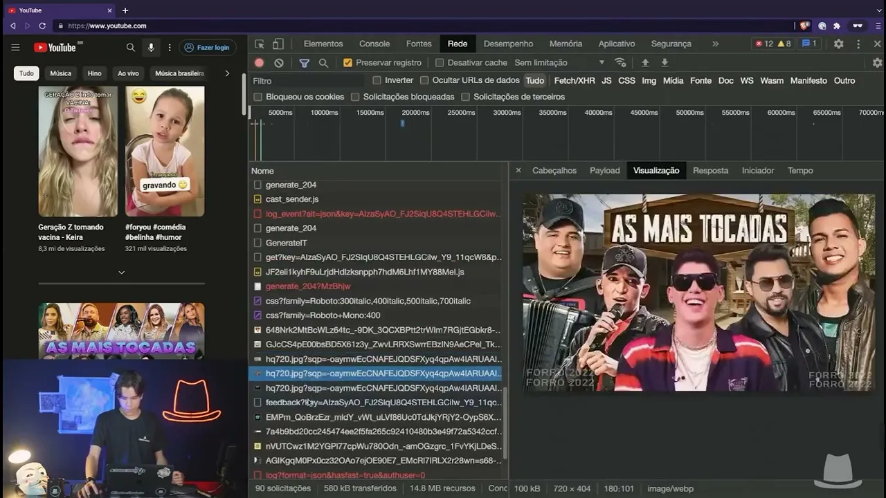The image size is (886, 498).
Task: Open YouTube settings three-dot menu
Action: tap(170, 48)
